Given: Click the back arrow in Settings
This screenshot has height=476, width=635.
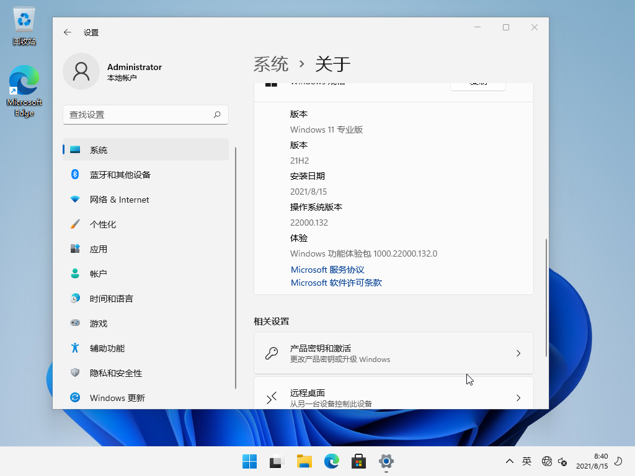Looking at the screenshot, I should point(68,32).
